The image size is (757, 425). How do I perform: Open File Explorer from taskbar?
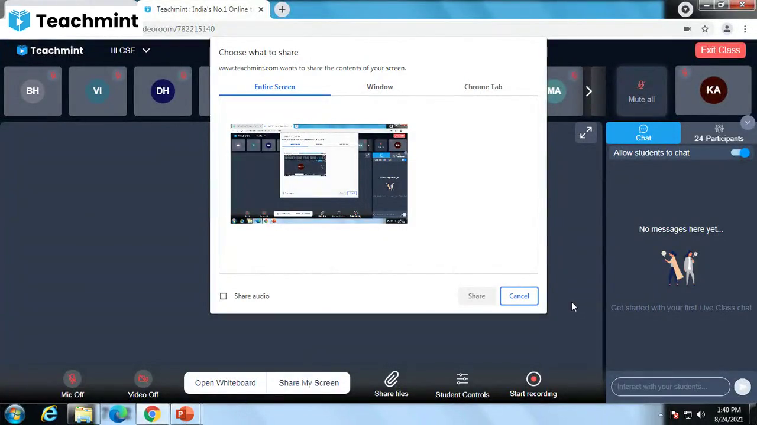[84, 414]
